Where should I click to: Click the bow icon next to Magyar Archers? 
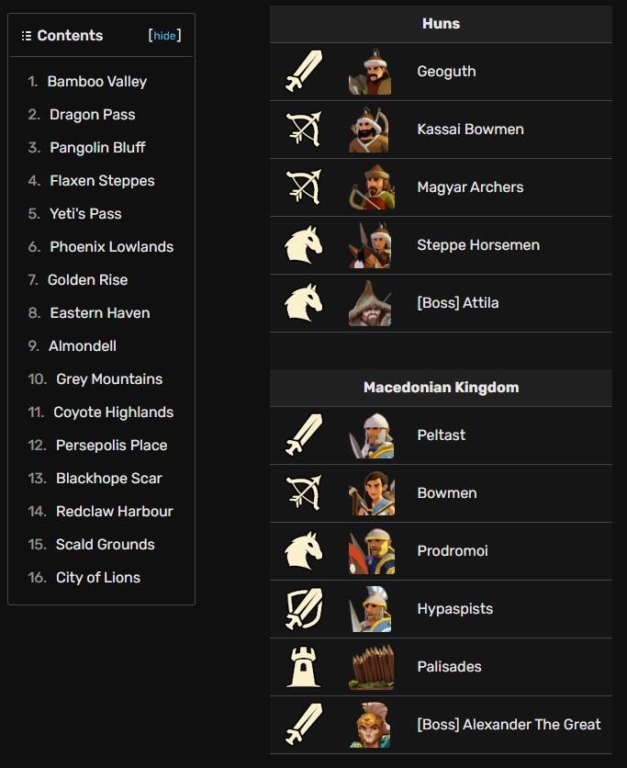pyautogui.click(x=304, y=187)
